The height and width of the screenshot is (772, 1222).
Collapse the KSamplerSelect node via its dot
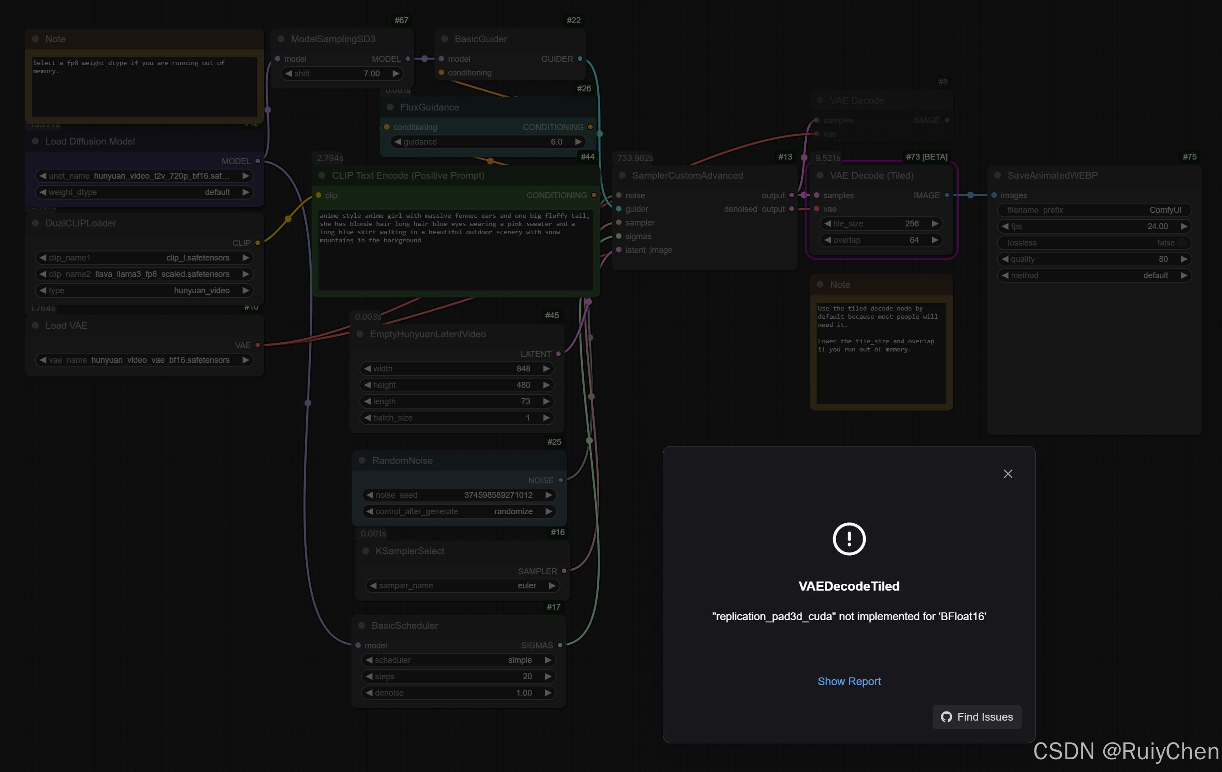(x=365, y=551)
